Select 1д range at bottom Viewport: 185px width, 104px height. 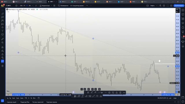point(8,98)
